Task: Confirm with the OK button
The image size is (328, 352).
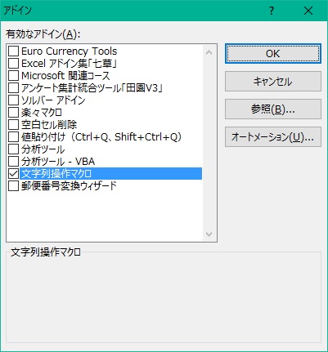Action: coord(273,54)
